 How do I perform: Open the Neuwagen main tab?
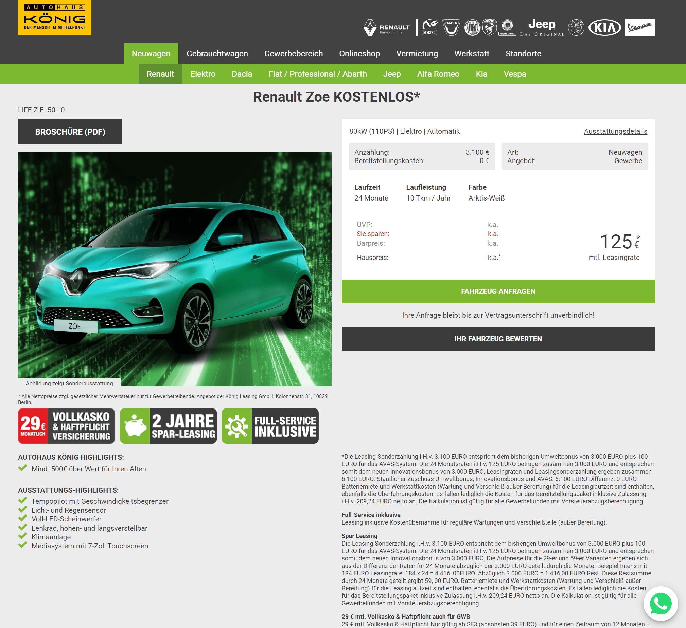(x=151, y=54)
